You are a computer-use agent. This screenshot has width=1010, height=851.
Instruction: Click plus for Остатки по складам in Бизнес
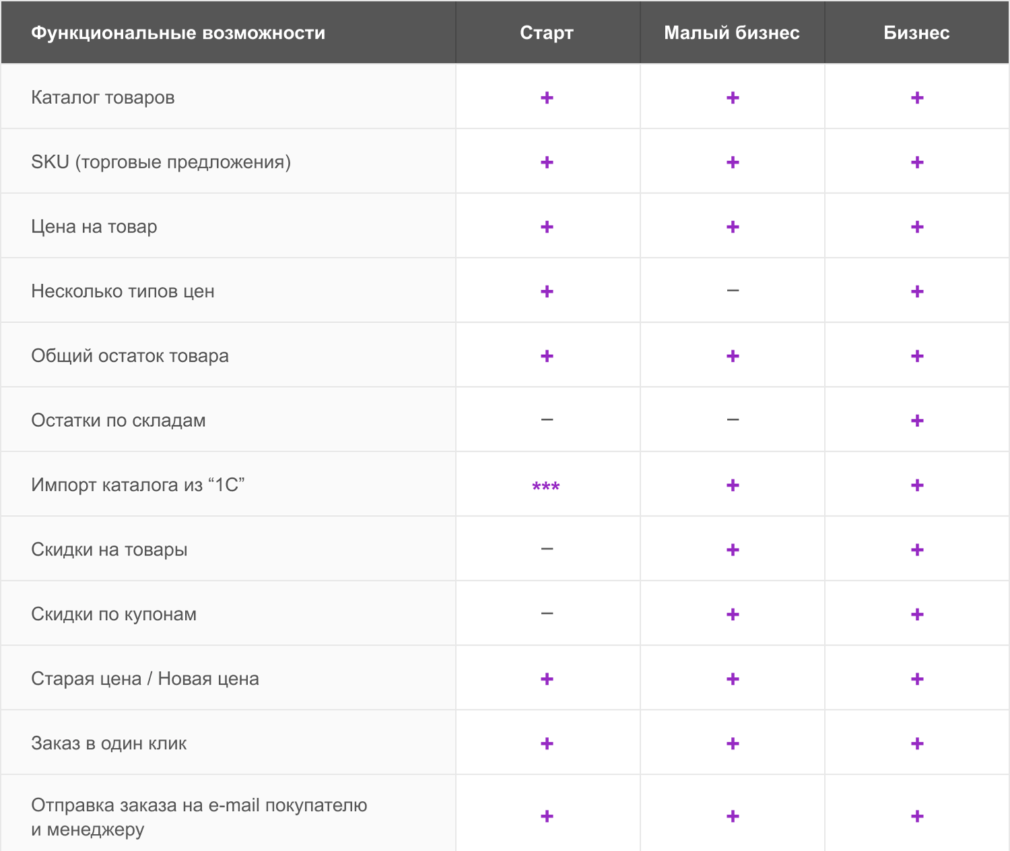(917, 421)
